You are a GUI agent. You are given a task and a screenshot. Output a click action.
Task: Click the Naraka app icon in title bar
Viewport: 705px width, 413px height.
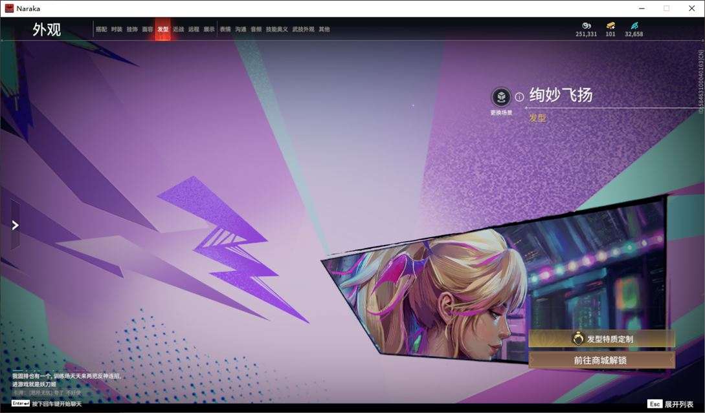coord(9,8)
